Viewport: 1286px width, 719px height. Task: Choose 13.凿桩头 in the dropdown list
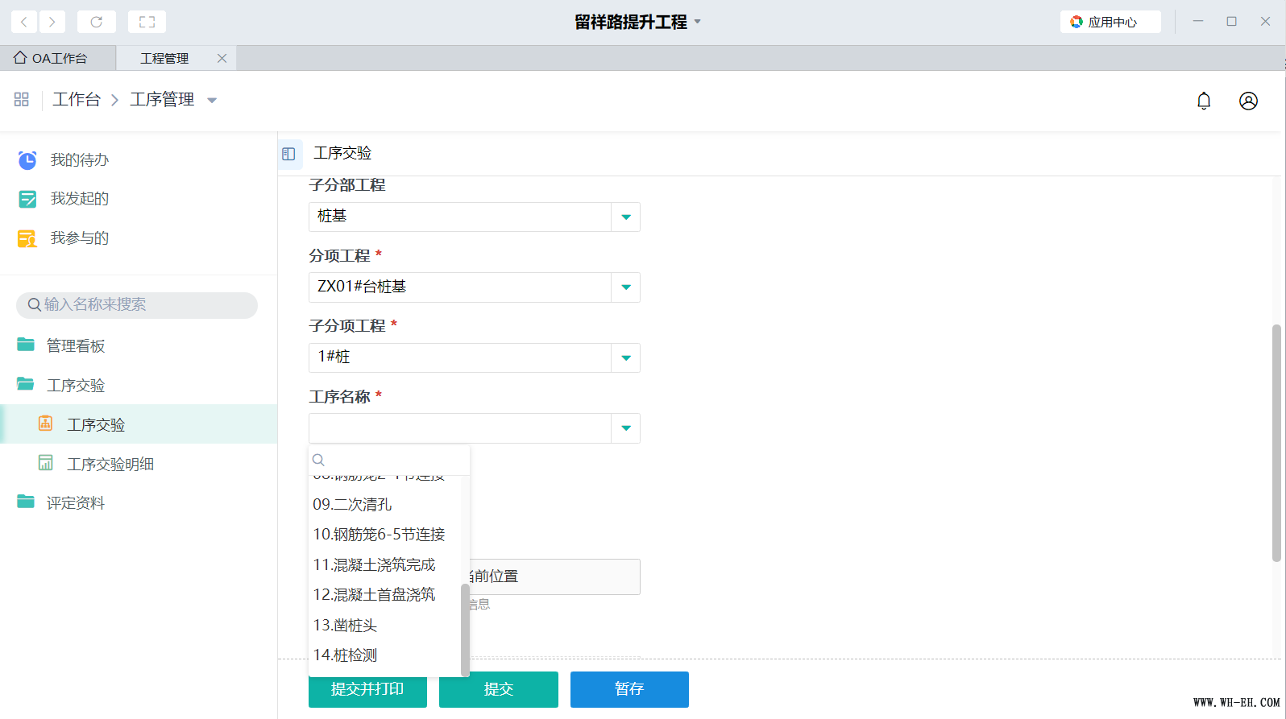click(x=345, y=626)
